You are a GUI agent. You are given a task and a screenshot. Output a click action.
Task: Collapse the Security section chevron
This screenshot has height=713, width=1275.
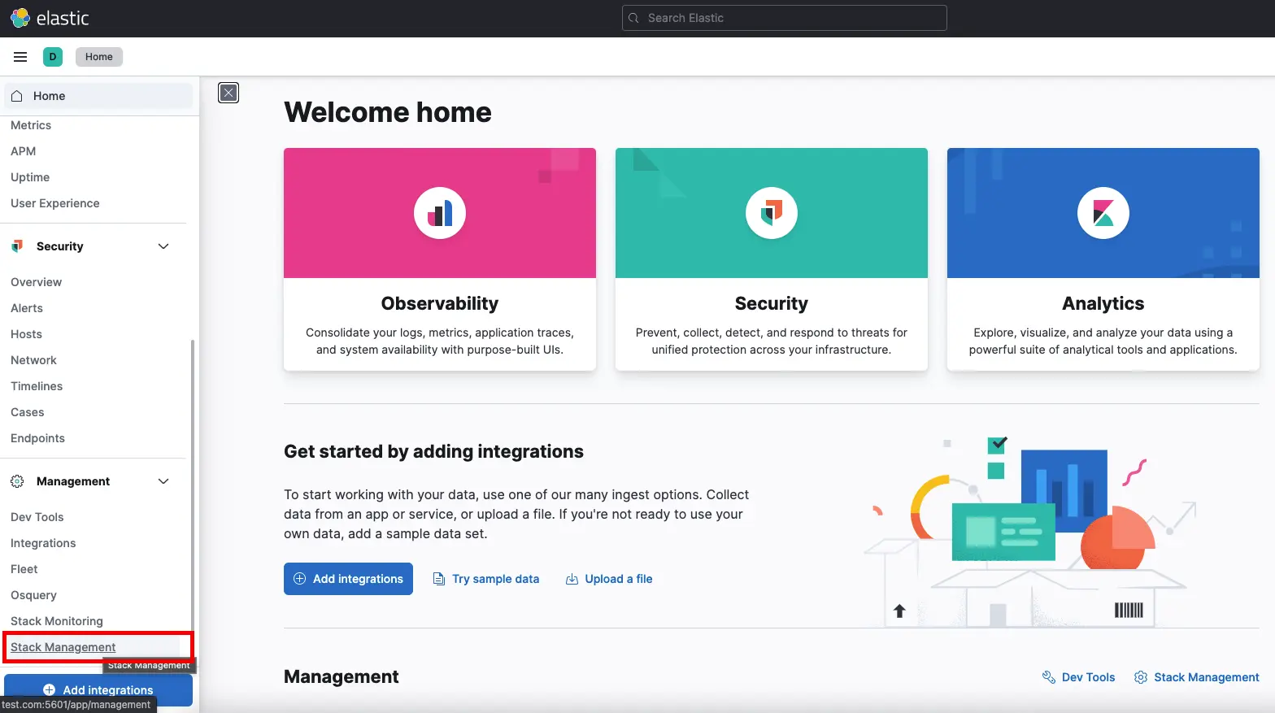click(163, 246)
